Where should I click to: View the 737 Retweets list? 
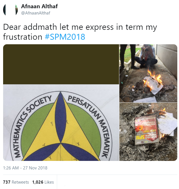16,182
